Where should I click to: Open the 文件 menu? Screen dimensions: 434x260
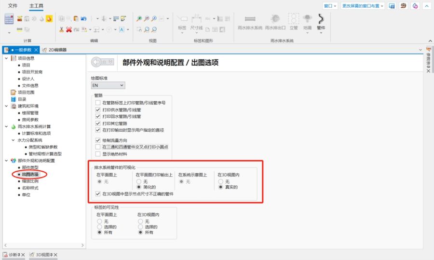[x=13, y=6]
